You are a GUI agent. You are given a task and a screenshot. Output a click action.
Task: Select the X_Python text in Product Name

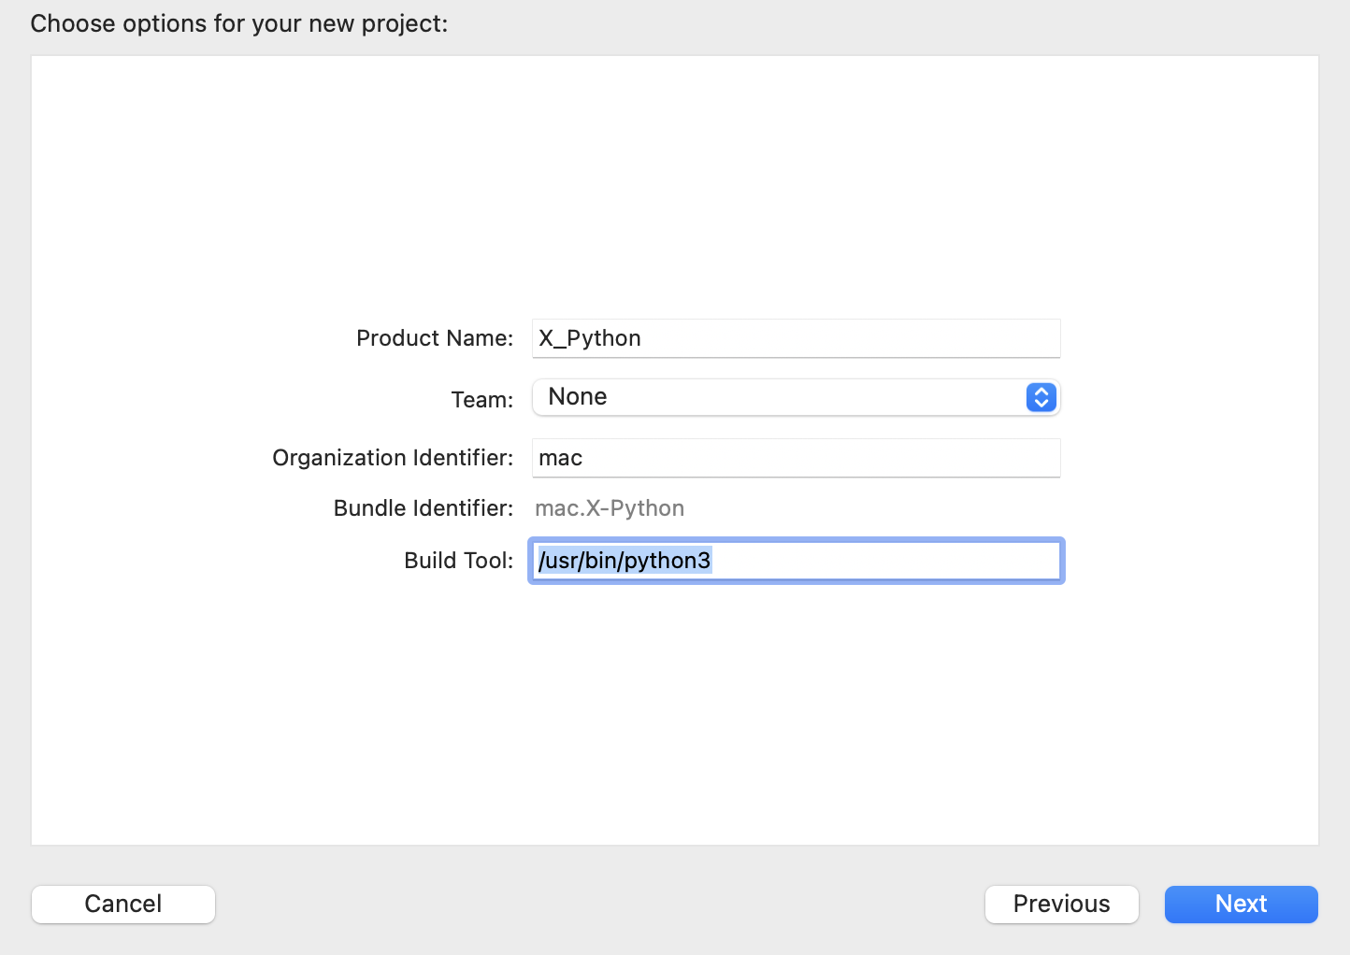589,338
